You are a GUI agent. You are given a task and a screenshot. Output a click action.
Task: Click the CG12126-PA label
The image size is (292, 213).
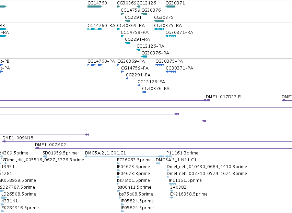coord(151,82)
